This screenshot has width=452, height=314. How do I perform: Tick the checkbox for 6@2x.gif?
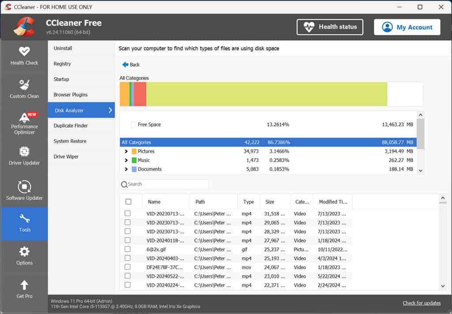click(128, 249)
